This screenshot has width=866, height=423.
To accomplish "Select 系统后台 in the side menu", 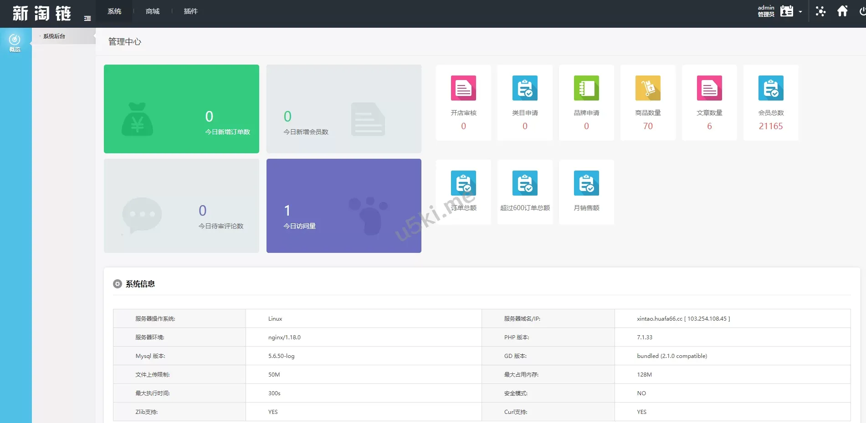I will click(54, 36).
